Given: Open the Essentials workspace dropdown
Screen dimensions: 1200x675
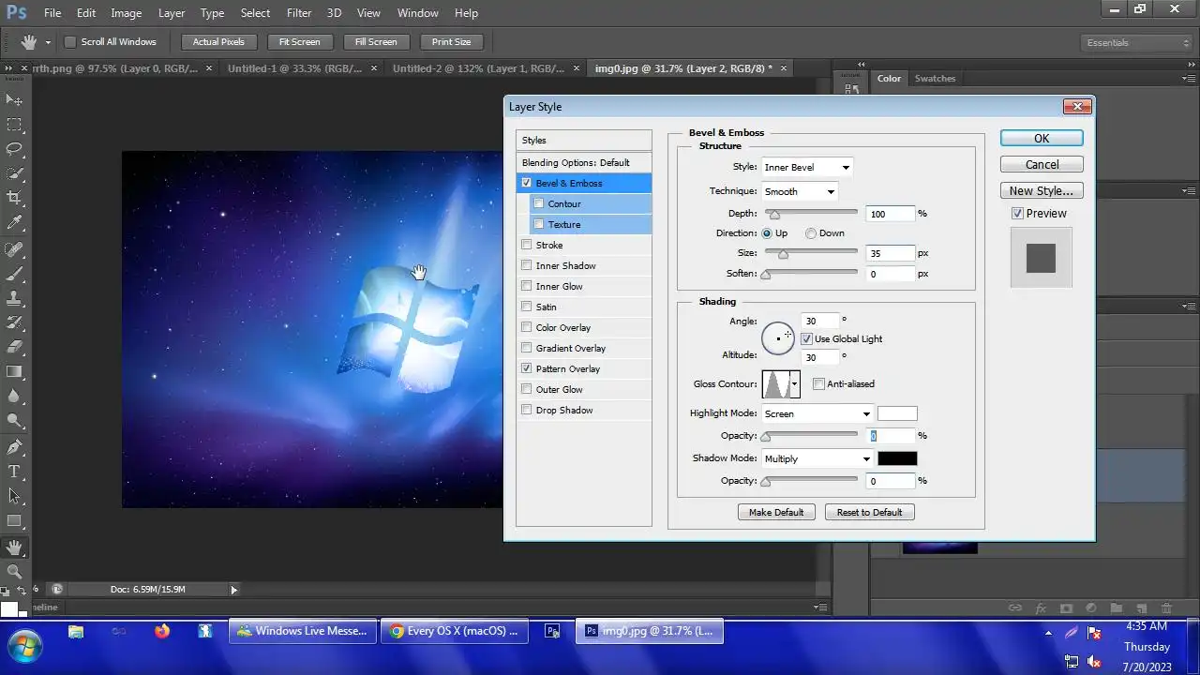Looking at the screenshot, I should coord(1136,43).
